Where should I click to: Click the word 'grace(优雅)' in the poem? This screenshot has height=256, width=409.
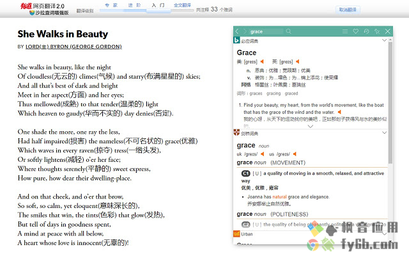click(181, 141)
